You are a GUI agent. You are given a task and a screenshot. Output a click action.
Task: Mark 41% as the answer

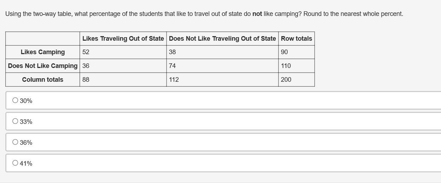pyautogui.click(x=15, y=163)
